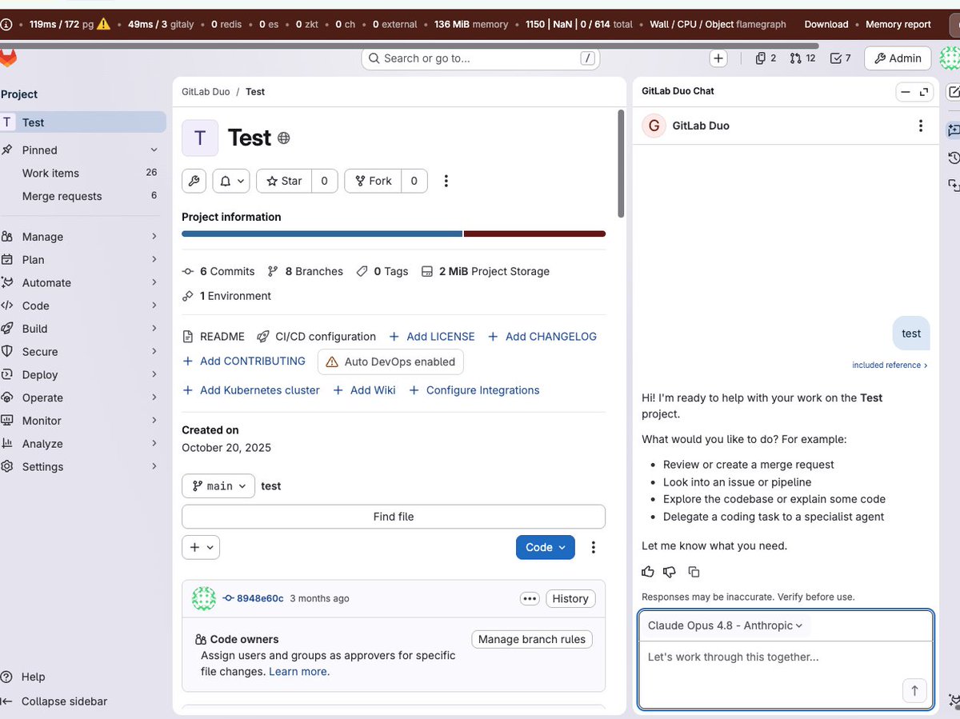Image resolution: width=960 pixels, height=719 pixels.
Task: Open commit 8948e60c link
Action: pyautogui.click(x=260, y=598)
